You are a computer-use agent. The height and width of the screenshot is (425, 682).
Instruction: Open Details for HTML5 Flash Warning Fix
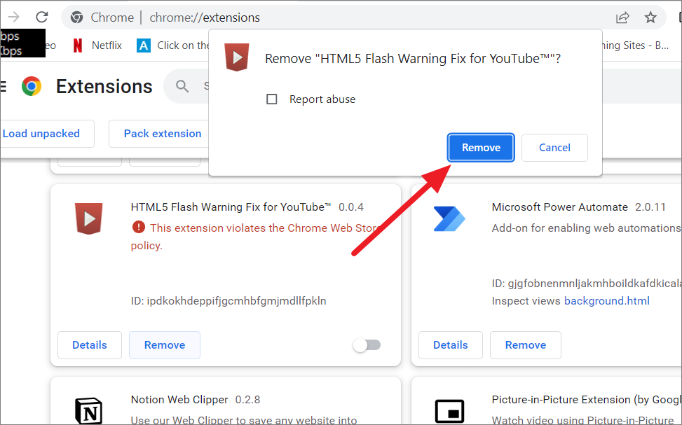point(90,345)
